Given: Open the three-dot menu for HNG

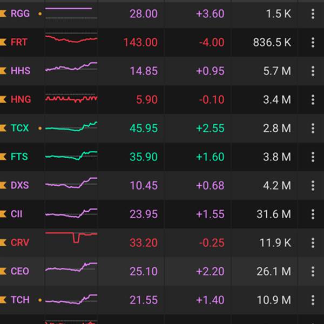Looking at the screenshot, I should (x=313, y=99).
